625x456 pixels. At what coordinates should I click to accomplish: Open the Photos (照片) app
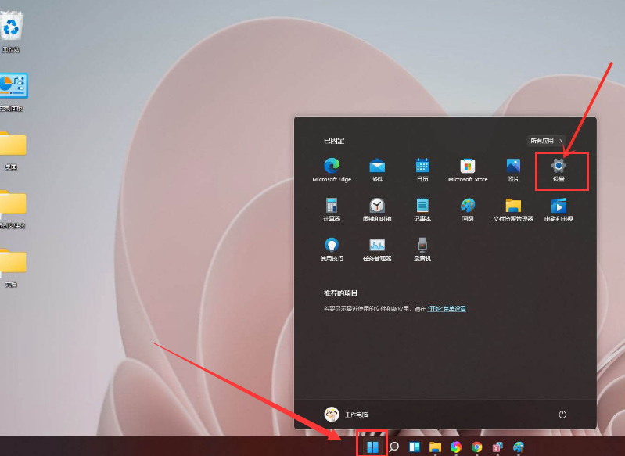513,170
